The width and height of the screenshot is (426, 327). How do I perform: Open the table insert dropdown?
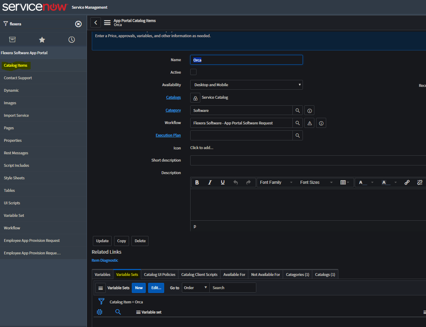coord(345,182)
